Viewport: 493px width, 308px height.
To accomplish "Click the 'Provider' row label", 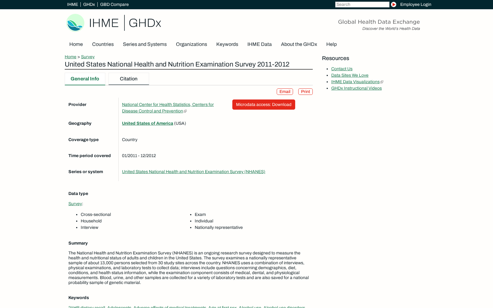I will [77, 104].
